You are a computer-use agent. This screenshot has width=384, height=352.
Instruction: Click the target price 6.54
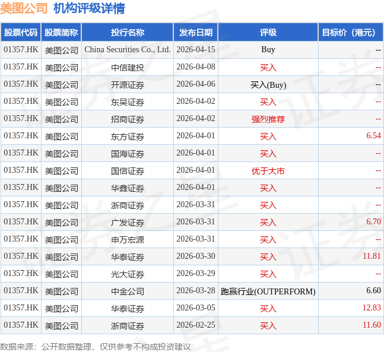point(373,135)
